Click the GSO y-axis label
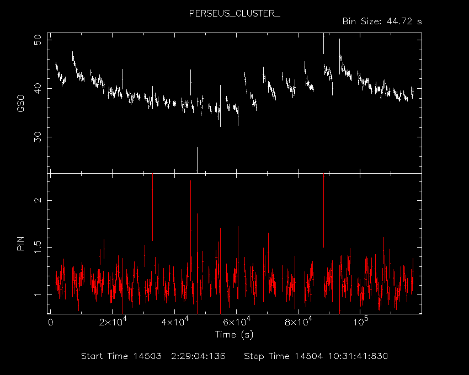 (x=20, y=104)
